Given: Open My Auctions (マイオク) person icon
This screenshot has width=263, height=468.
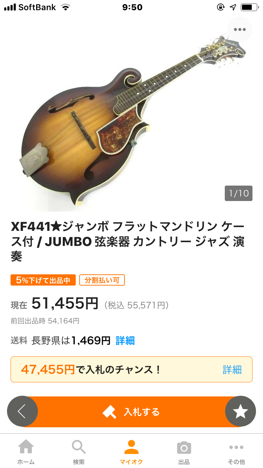Looking at the screenshot, I should 131,447.
